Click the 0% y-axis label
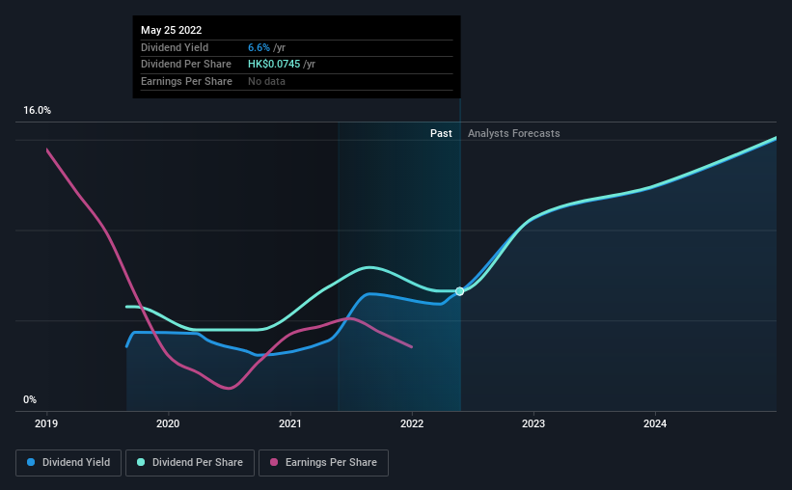 click(30, 399)
